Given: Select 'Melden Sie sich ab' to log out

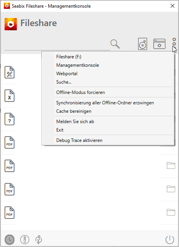Looking at the screenshot, I should pyautogui.click(x=114, y=122).
